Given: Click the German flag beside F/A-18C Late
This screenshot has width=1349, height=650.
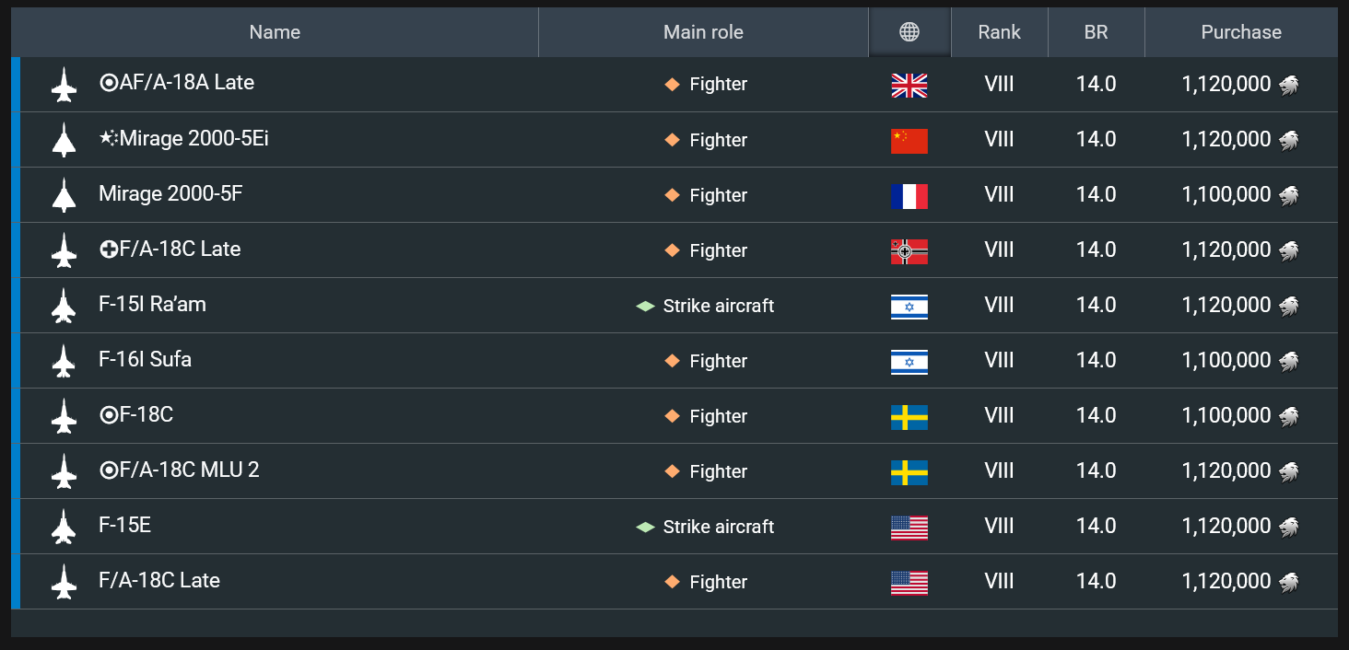Looking at the screenshot, I should 909,250.
